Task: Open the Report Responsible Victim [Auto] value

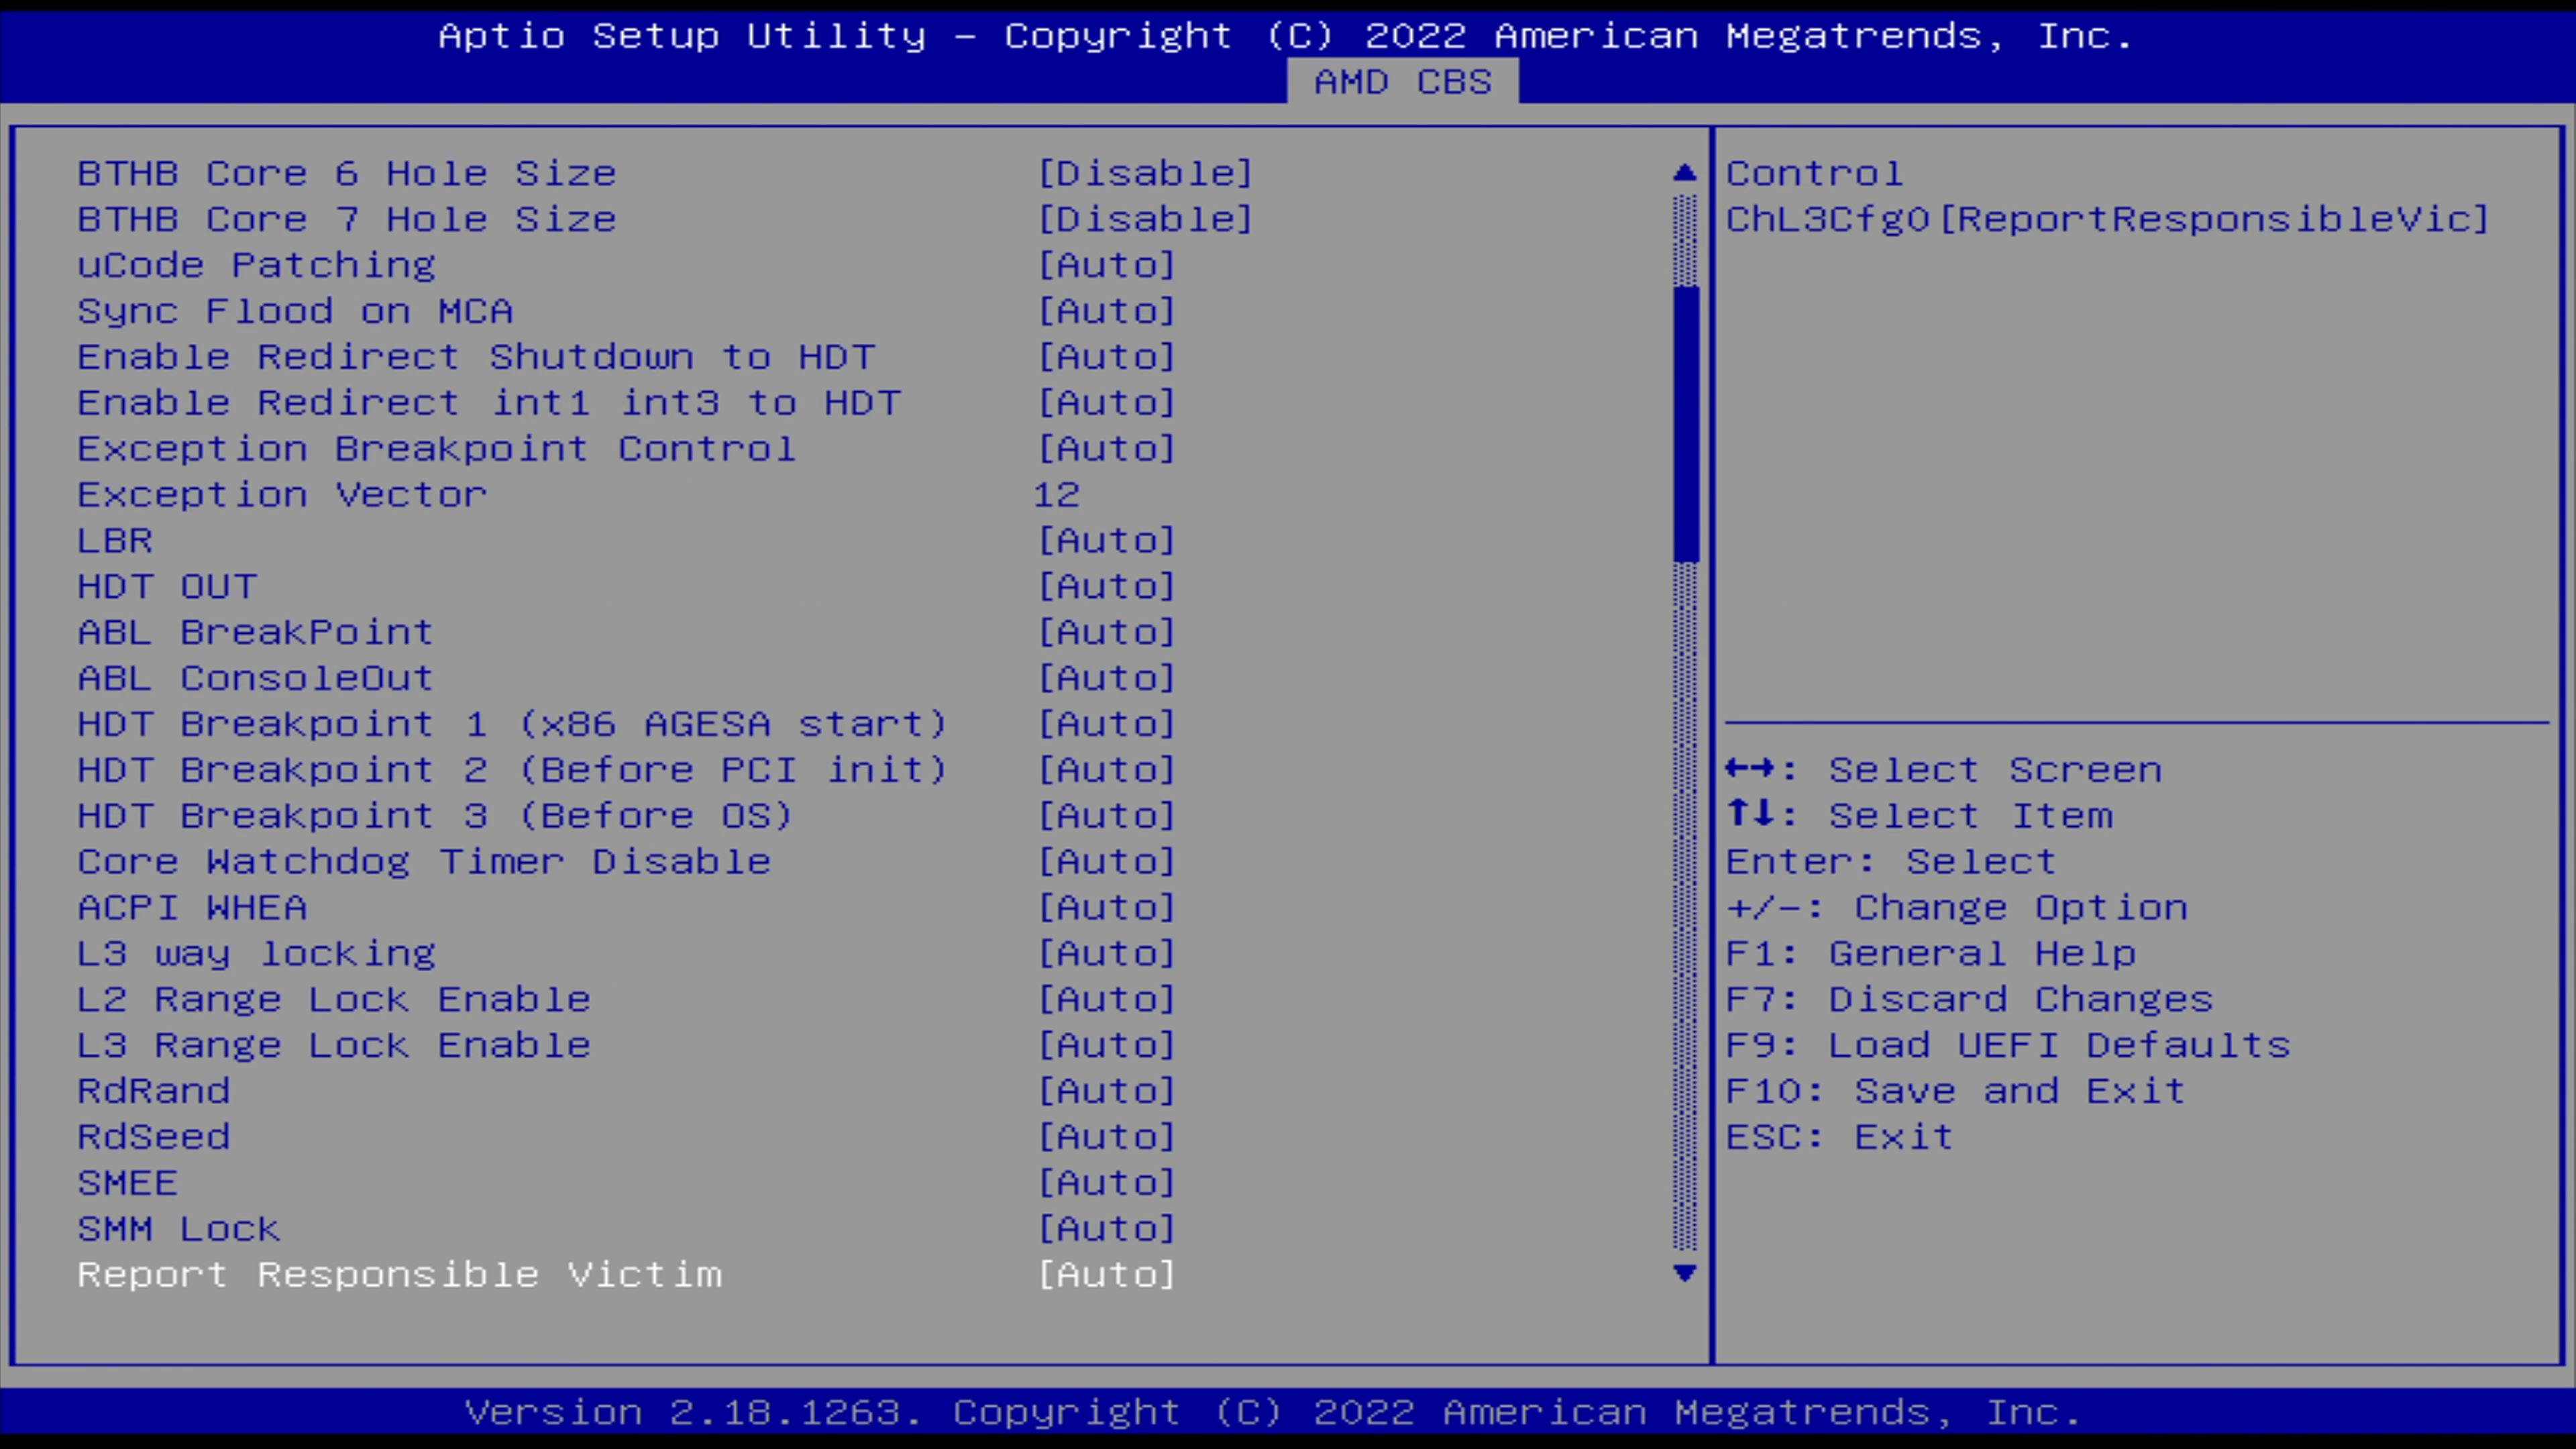Action: point(1106,1275)
